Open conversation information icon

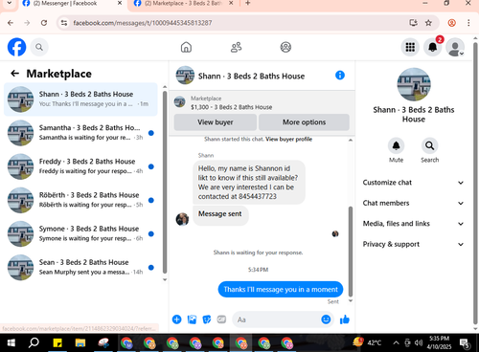click(340, 76)
